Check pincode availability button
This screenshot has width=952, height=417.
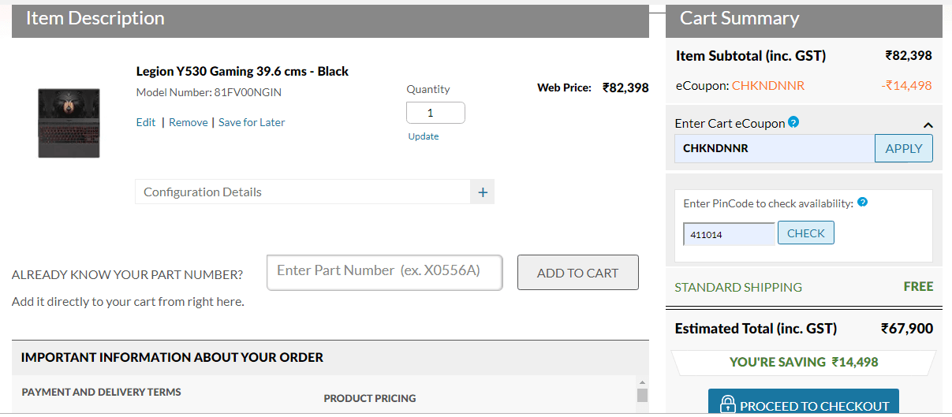805,233
